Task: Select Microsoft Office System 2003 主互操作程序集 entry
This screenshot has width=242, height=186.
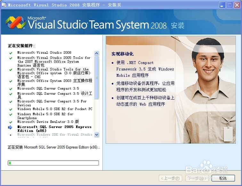Action: coord(55,82)
